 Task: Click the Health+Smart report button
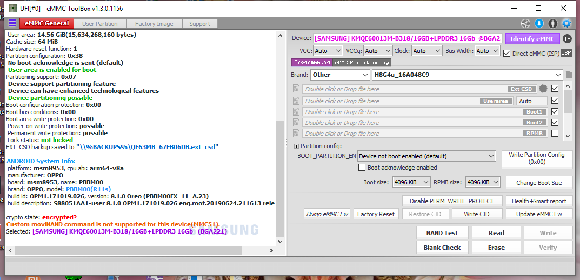click(539, 201)
